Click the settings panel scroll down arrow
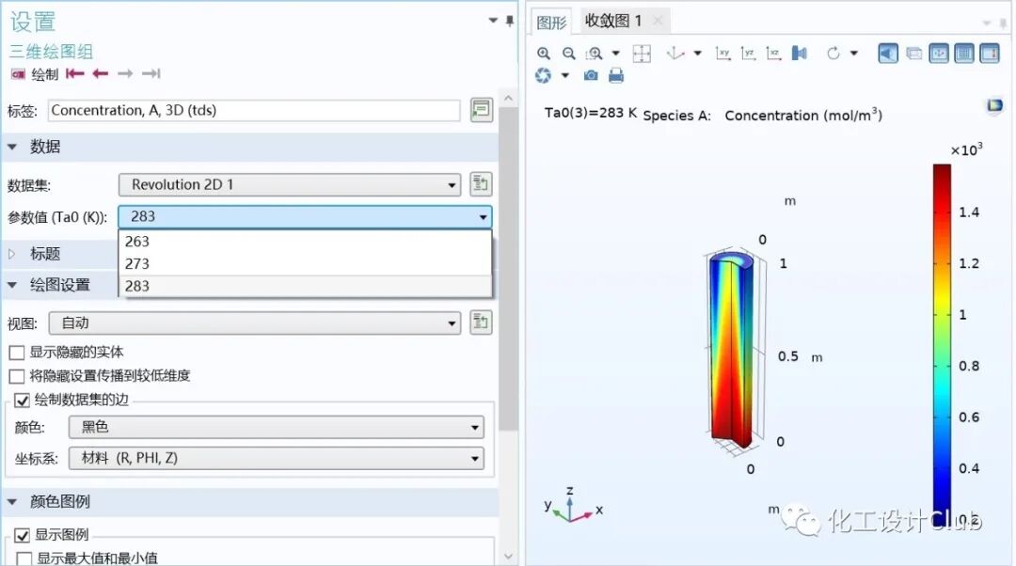Screen dimensions: 1016x566 click(509, 557)
